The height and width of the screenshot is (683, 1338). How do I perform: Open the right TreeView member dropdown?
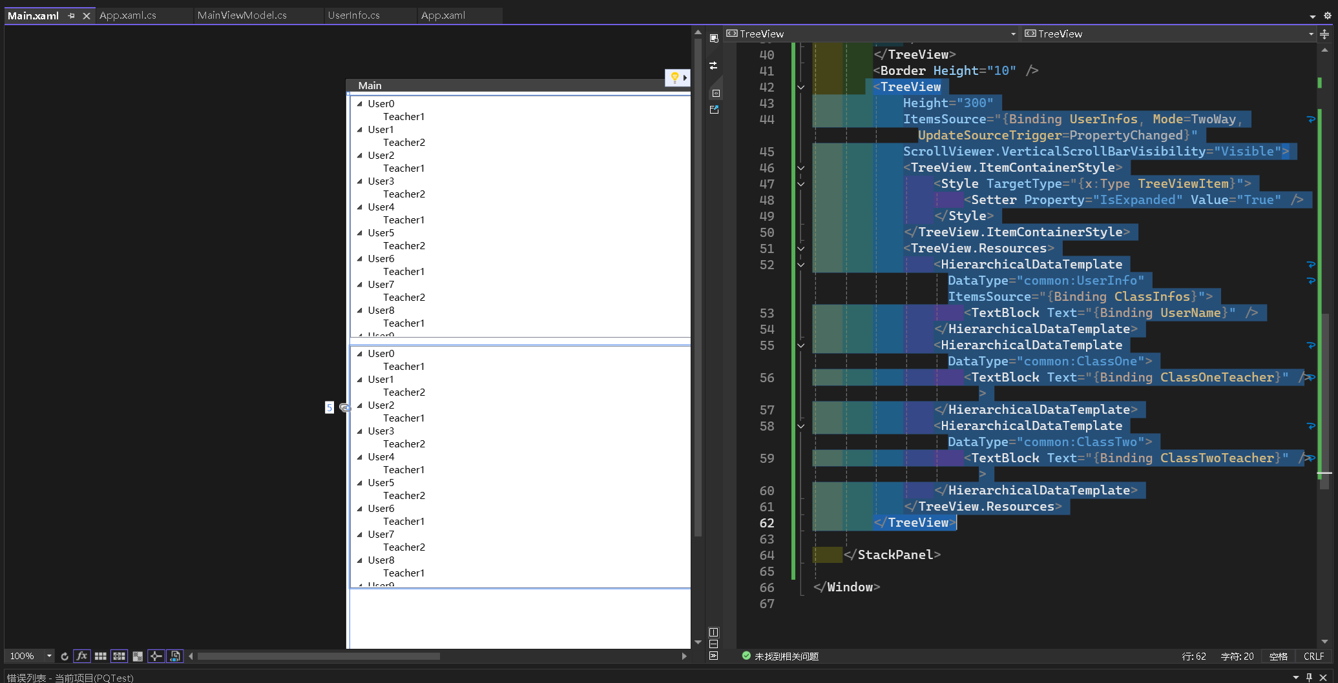(1311, 34)
